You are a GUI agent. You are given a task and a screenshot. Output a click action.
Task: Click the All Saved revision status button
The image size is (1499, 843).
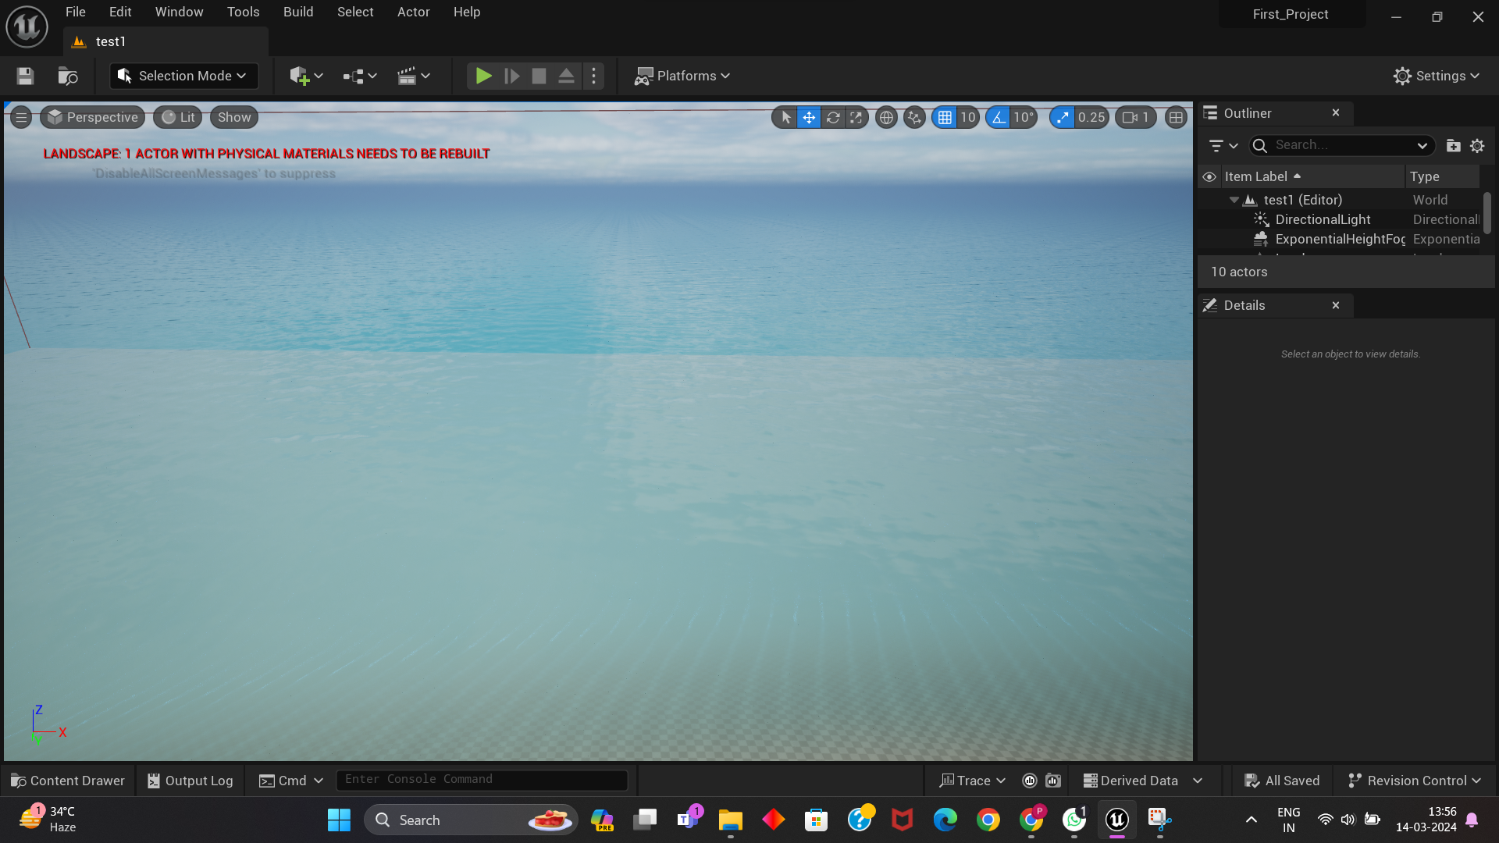(x=1281, y=780)
